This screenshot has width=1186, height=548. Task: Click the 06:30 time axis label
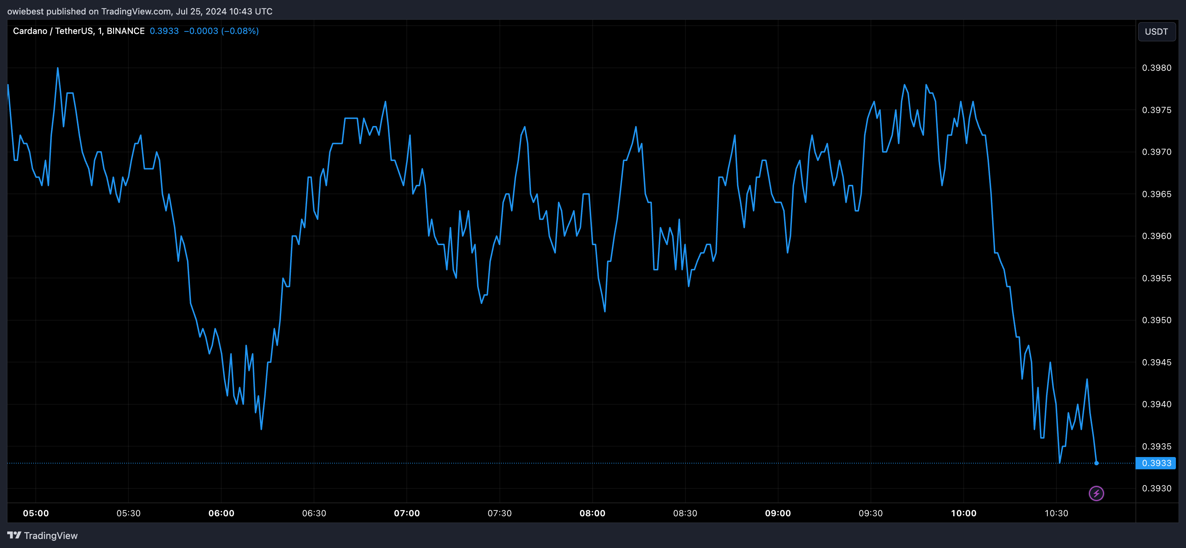coord(314,513)
